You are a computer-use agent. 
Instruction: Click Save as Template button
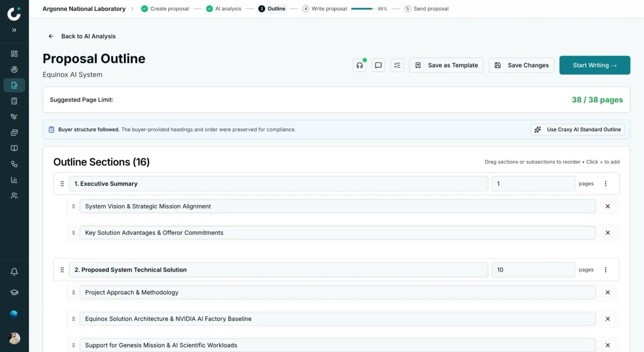click(x=446, y=65)
